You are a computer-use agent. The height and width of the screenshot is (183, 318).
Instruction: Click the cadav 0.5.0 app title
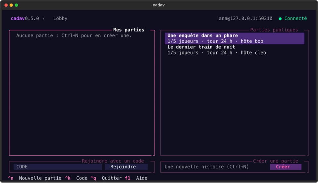point(25,19)
